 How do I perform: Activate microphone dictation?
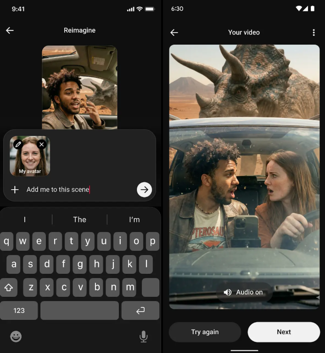tap(144, 336)
